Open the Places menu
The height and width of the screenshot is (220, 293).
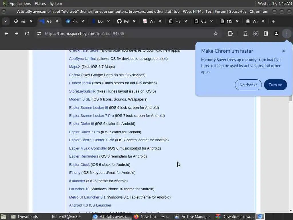coord(40,3)
